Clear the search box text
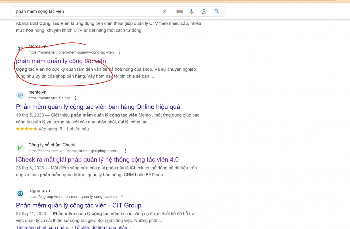 pyautogui.click(x=165, y=11)
